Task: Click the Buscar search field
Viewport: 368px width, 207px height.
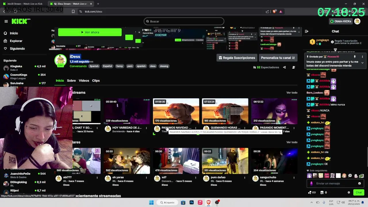Action: (x=184, y=21)
